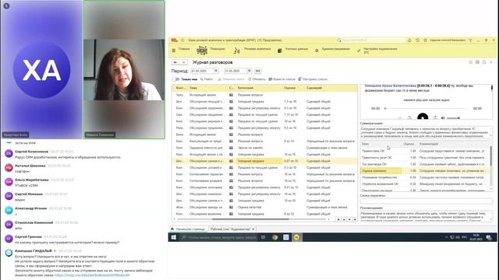
Task: Adjust the audio volume slider
Action: 453,118
